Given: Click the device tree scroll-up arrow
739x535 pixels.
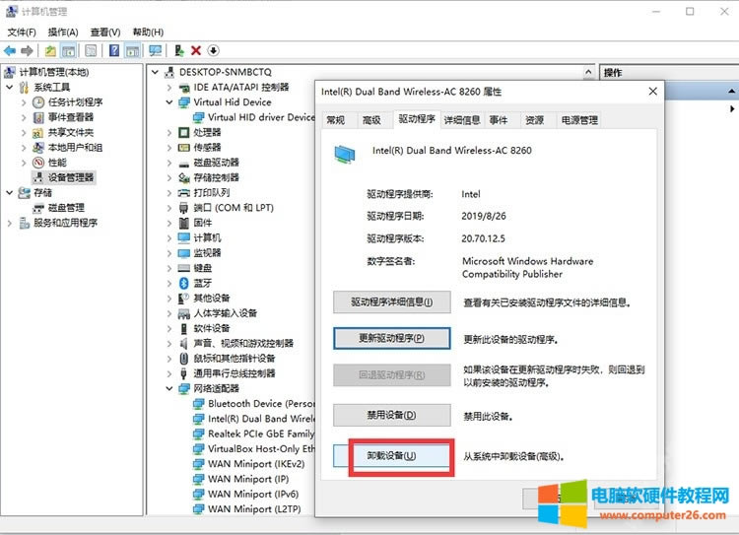Looking at the screenshot, I should (588, 72).
